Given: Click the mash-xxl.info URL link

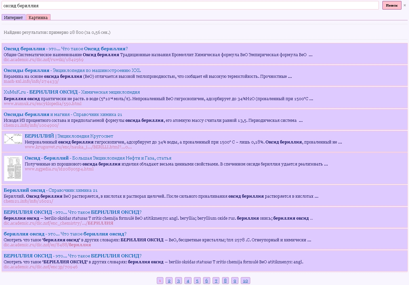Looking at the screenshot, I should tap(31, 81).
